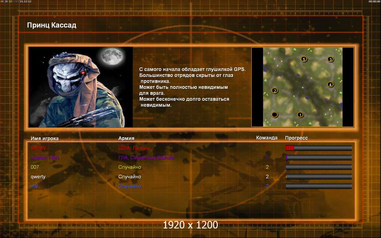Click team number 2 in m9's row
The height and width of the screenshot is (238, 381).
tap(267, 186)
